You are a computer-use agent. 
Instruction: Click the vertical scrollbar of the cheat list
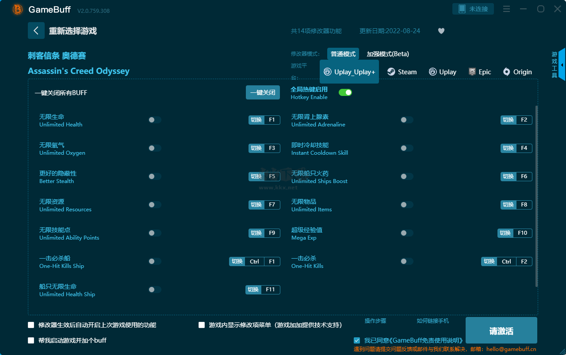point(537,196)
